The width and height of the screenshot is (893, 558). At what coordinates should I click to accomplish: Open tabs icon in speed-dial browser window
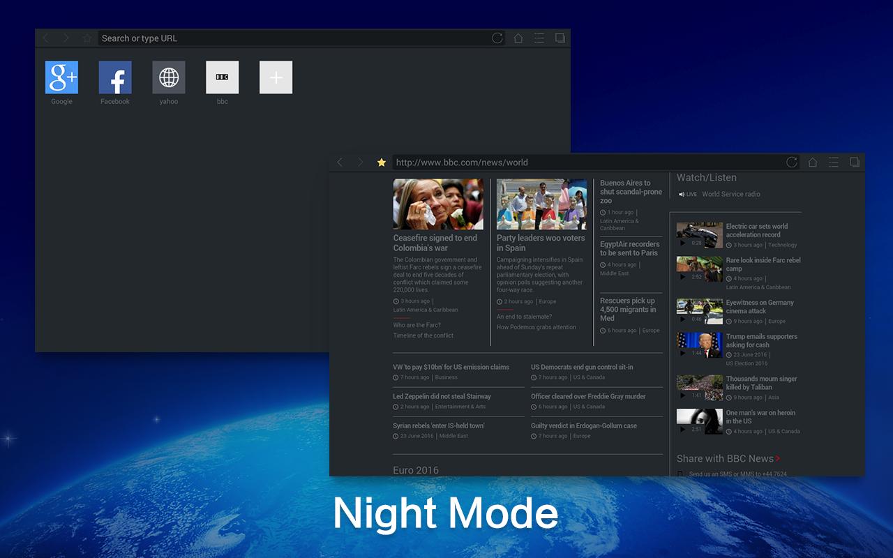point(560,38)
